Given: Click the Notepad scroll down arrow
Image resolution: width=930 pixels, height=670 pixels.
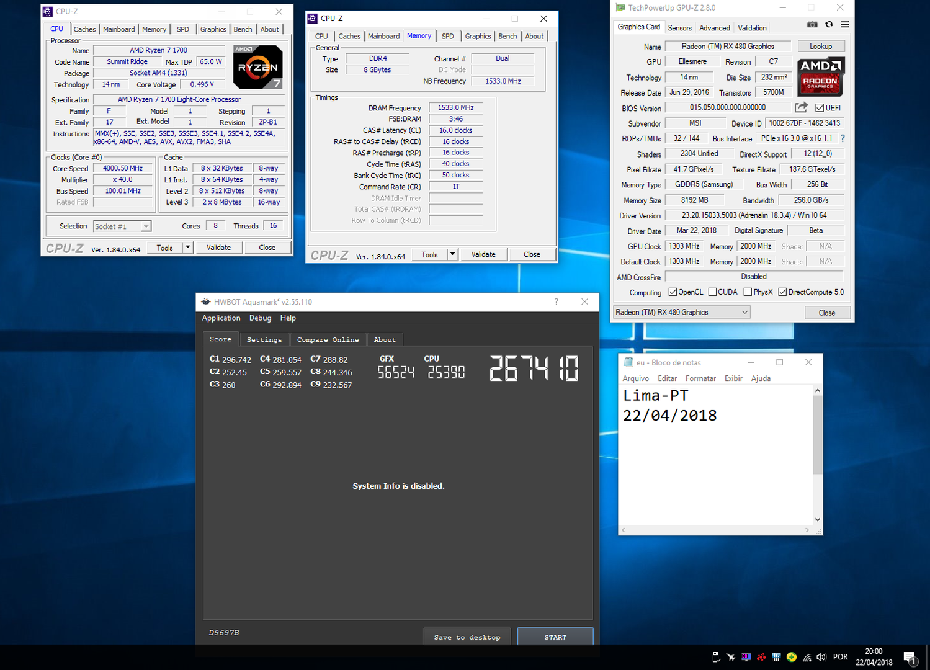Looking at the screenshot, I should 818,520.
